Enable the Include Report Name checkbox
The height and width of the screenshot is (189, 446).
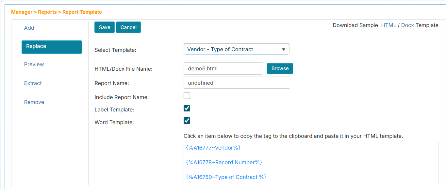coord(187,95)
